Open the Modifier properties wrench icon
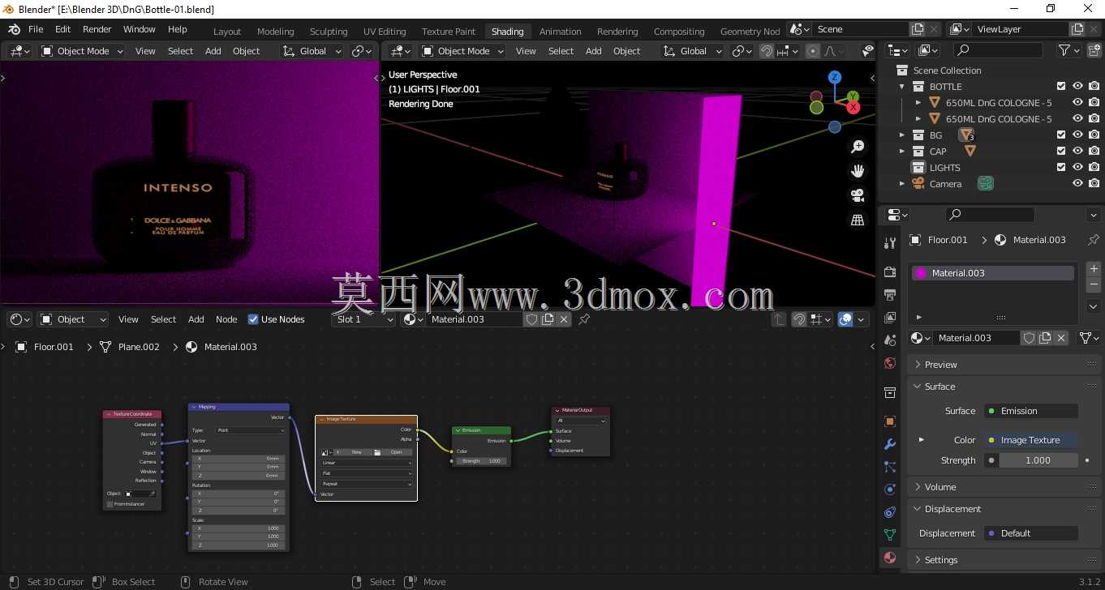 (890, 444)
